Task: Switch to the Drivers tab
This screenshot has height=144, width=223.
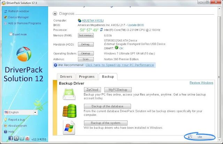Action: tap(66, 77)
